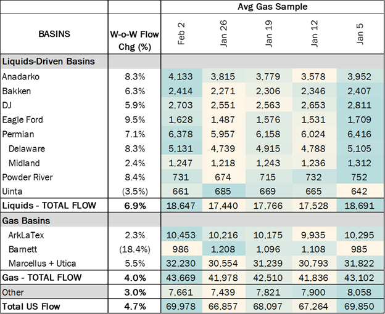The height and width of the screenshot is (314, 385).
Task: Select the Anadarko row label
Action: pyautogui.click(x=20, y=77)
